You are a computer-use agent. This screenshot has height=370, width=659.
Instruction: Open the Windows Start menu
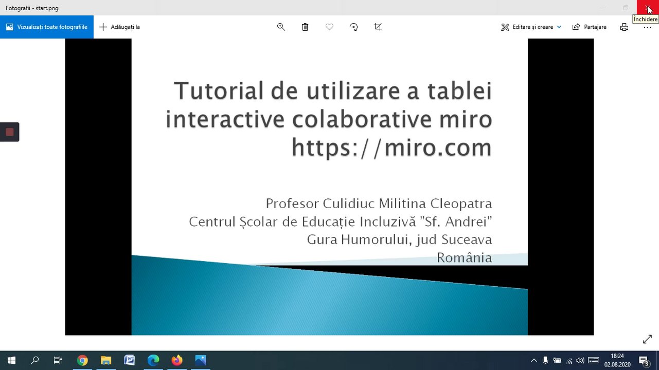11,360
